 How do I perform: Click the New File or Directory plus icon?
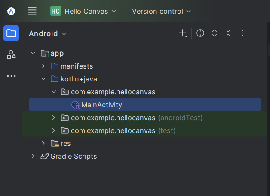click(x=183, y=33)
